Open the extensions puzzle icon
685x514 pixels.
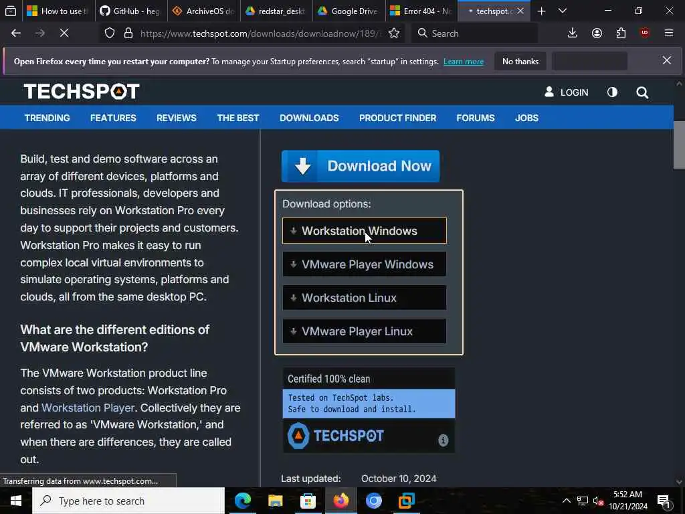point(621,33)
